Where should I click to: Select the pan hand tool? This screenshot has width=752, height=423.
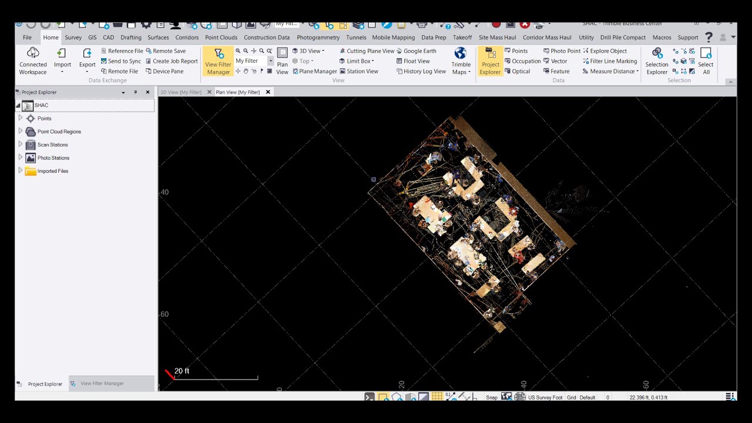246,71
